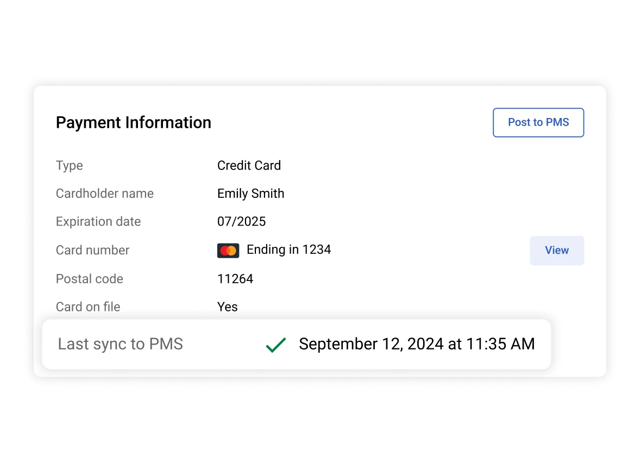The image size is (641, 462).
Task: Click the Card on file value Yes
Action: pyautogui.click(x=227, y=307)
